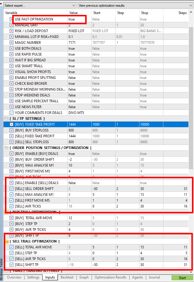Select [BUY] BUY STOPLOSS value 800

point(80,130)
